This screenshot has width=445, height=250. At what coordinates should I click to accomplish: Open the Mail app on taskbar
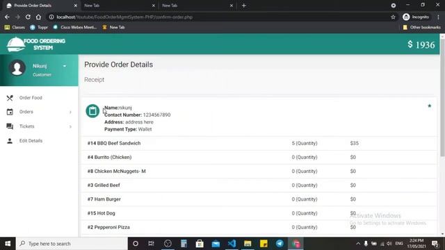pos(216,244)
